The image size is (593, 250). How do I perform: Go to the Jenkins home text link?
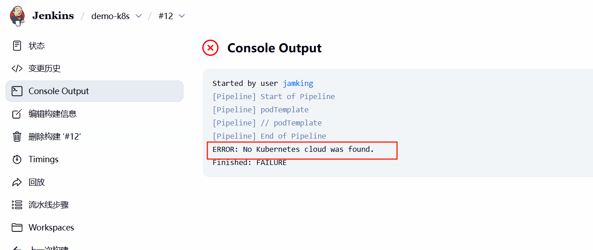coord(53,15)
